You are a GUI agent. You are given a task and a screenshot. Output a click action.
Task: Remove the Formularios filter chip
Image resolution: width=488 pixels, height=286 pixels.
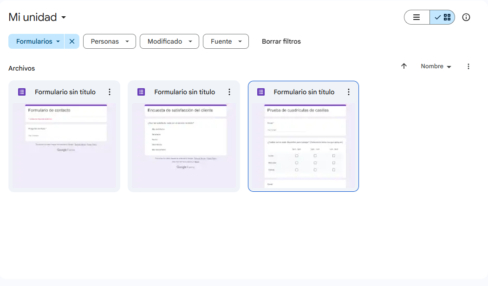(x=72, y=41)
